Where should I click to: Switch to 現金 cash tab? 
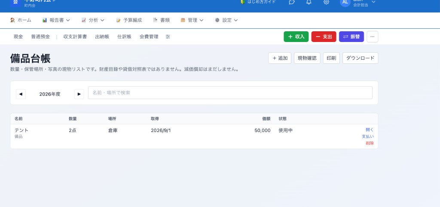(x=18, y=37)
